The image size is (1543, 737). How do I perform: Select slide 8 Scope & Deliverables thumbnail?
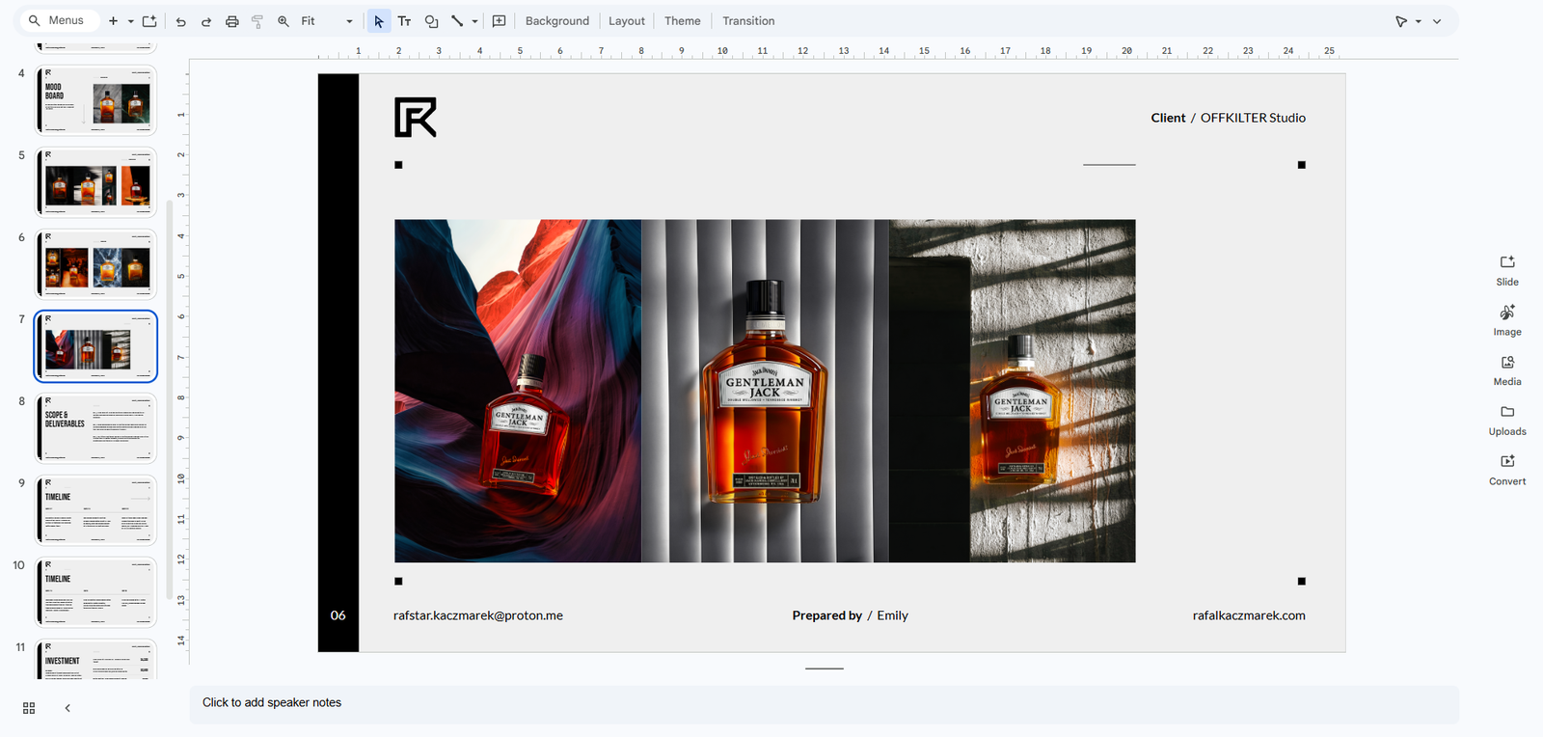coord(95,428)
